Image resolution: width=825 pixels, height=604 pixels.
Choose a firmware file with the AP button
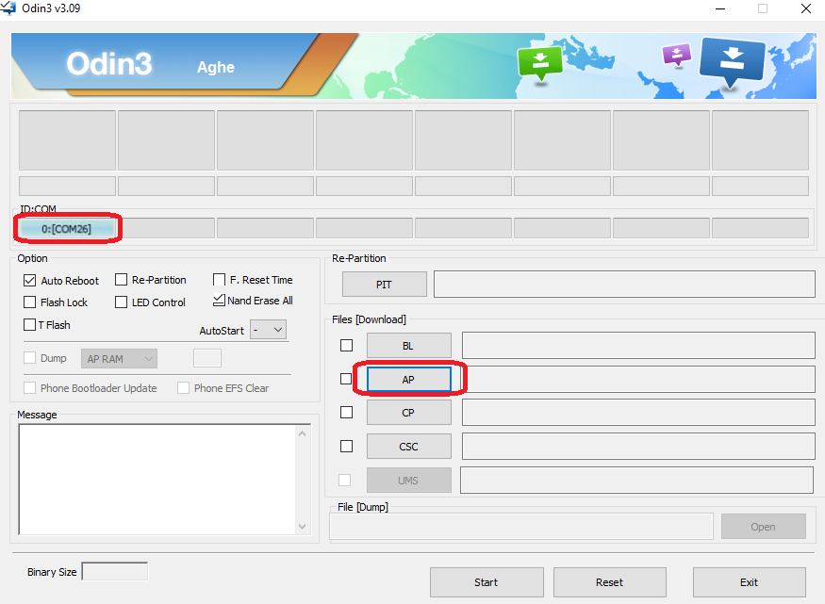(x=409, y=379)
